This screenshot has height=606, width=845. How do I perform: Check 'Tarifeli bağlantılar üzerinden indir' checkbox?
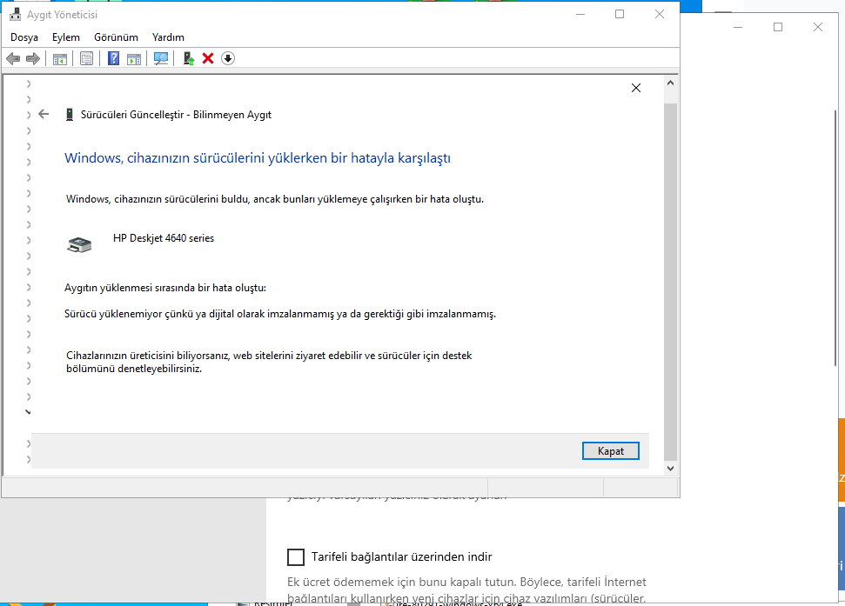tap(296, 557)
